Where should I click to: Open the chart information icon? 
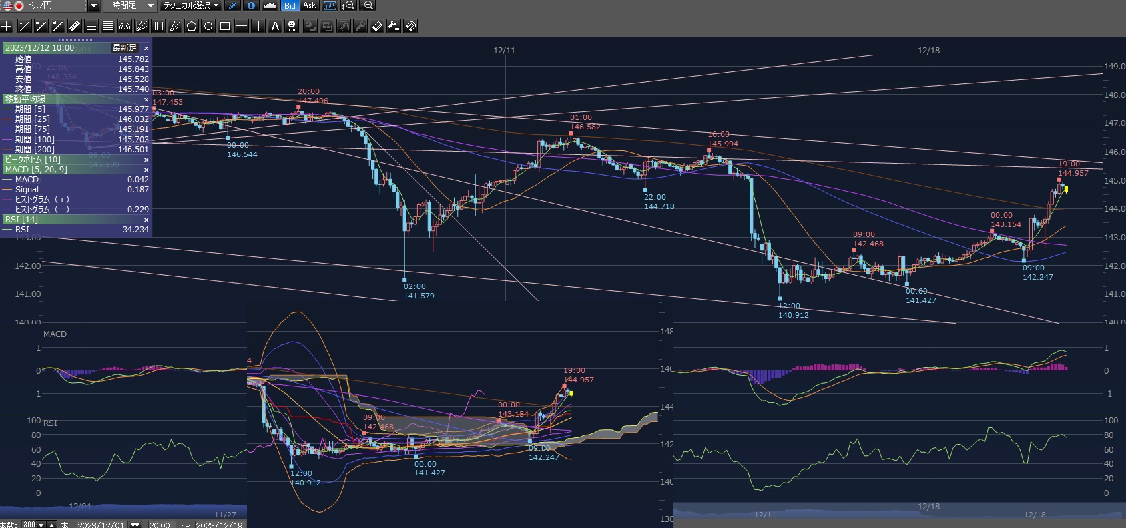tap(251, 5)
